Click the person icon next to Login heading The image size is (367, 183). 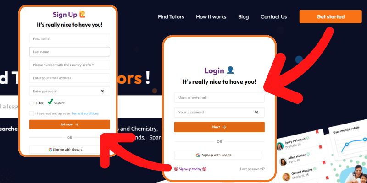(x=230, y=70)
